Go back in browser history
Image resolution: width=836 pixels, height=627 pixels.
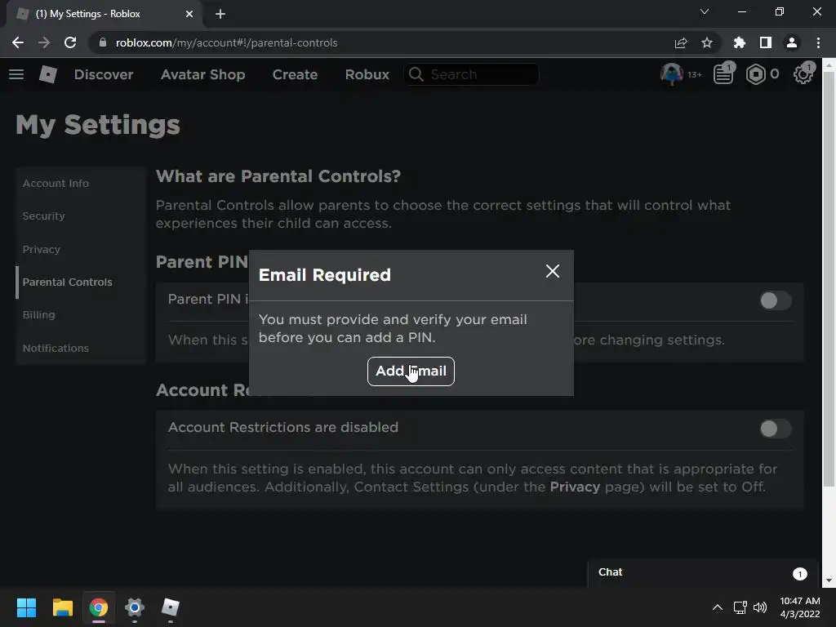[x=18, y=42]
